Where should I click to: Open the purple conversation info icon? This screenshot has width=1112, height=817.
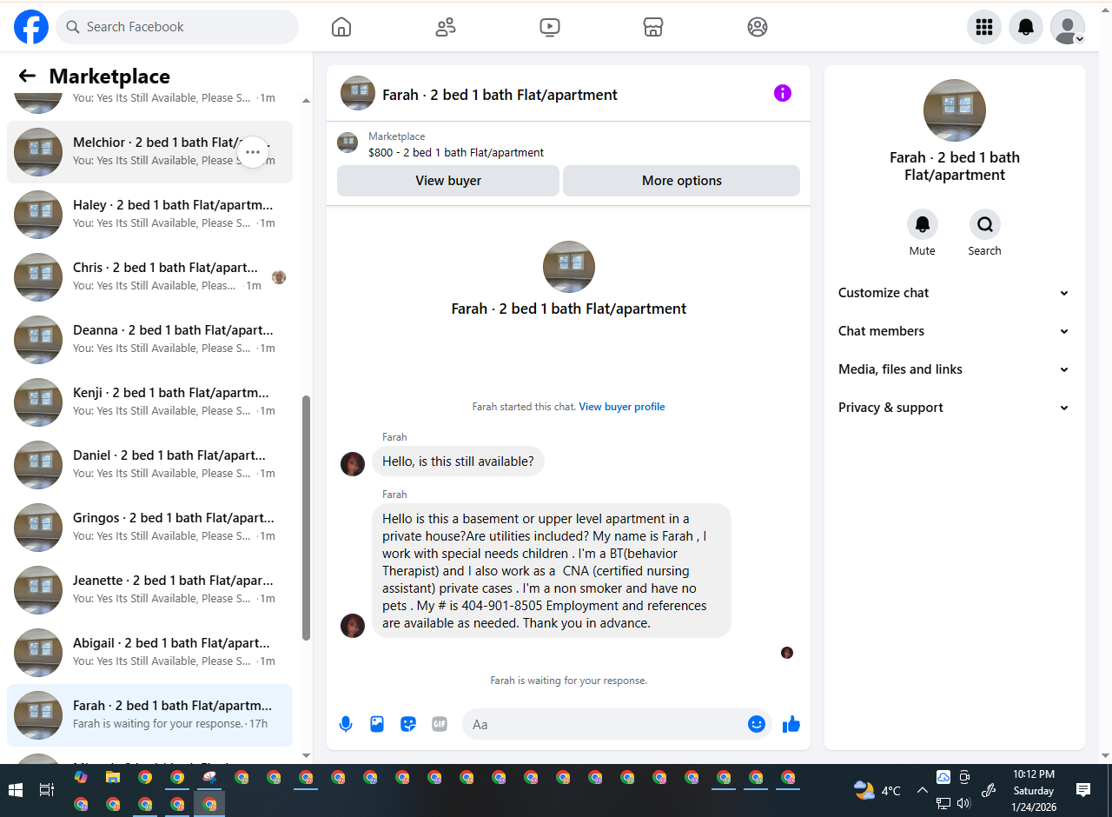[x=783, y=93]
